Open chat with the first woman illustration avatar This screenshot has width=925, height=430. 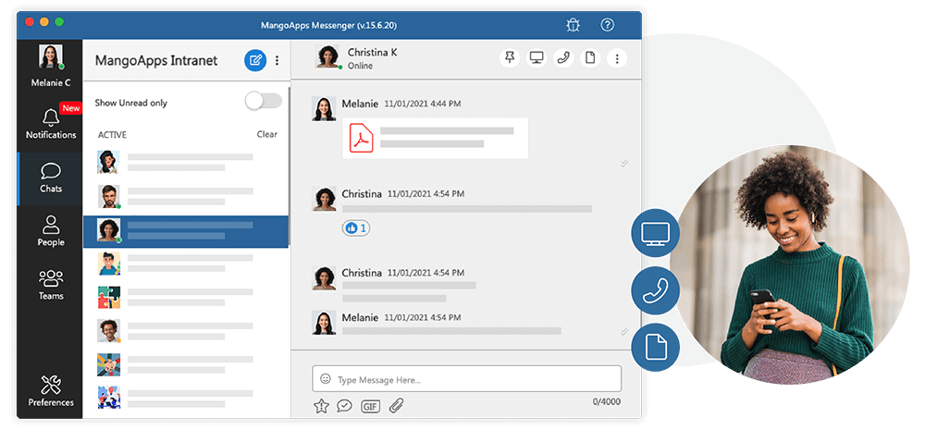pos(108,162)
